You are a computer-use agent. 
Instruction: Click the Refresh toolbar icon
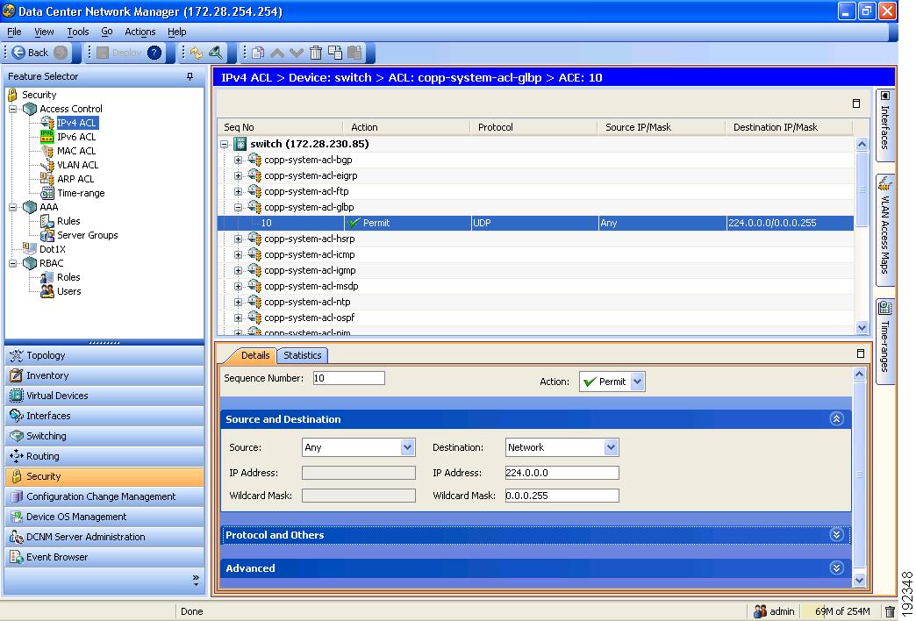click(x=197, y=53)
